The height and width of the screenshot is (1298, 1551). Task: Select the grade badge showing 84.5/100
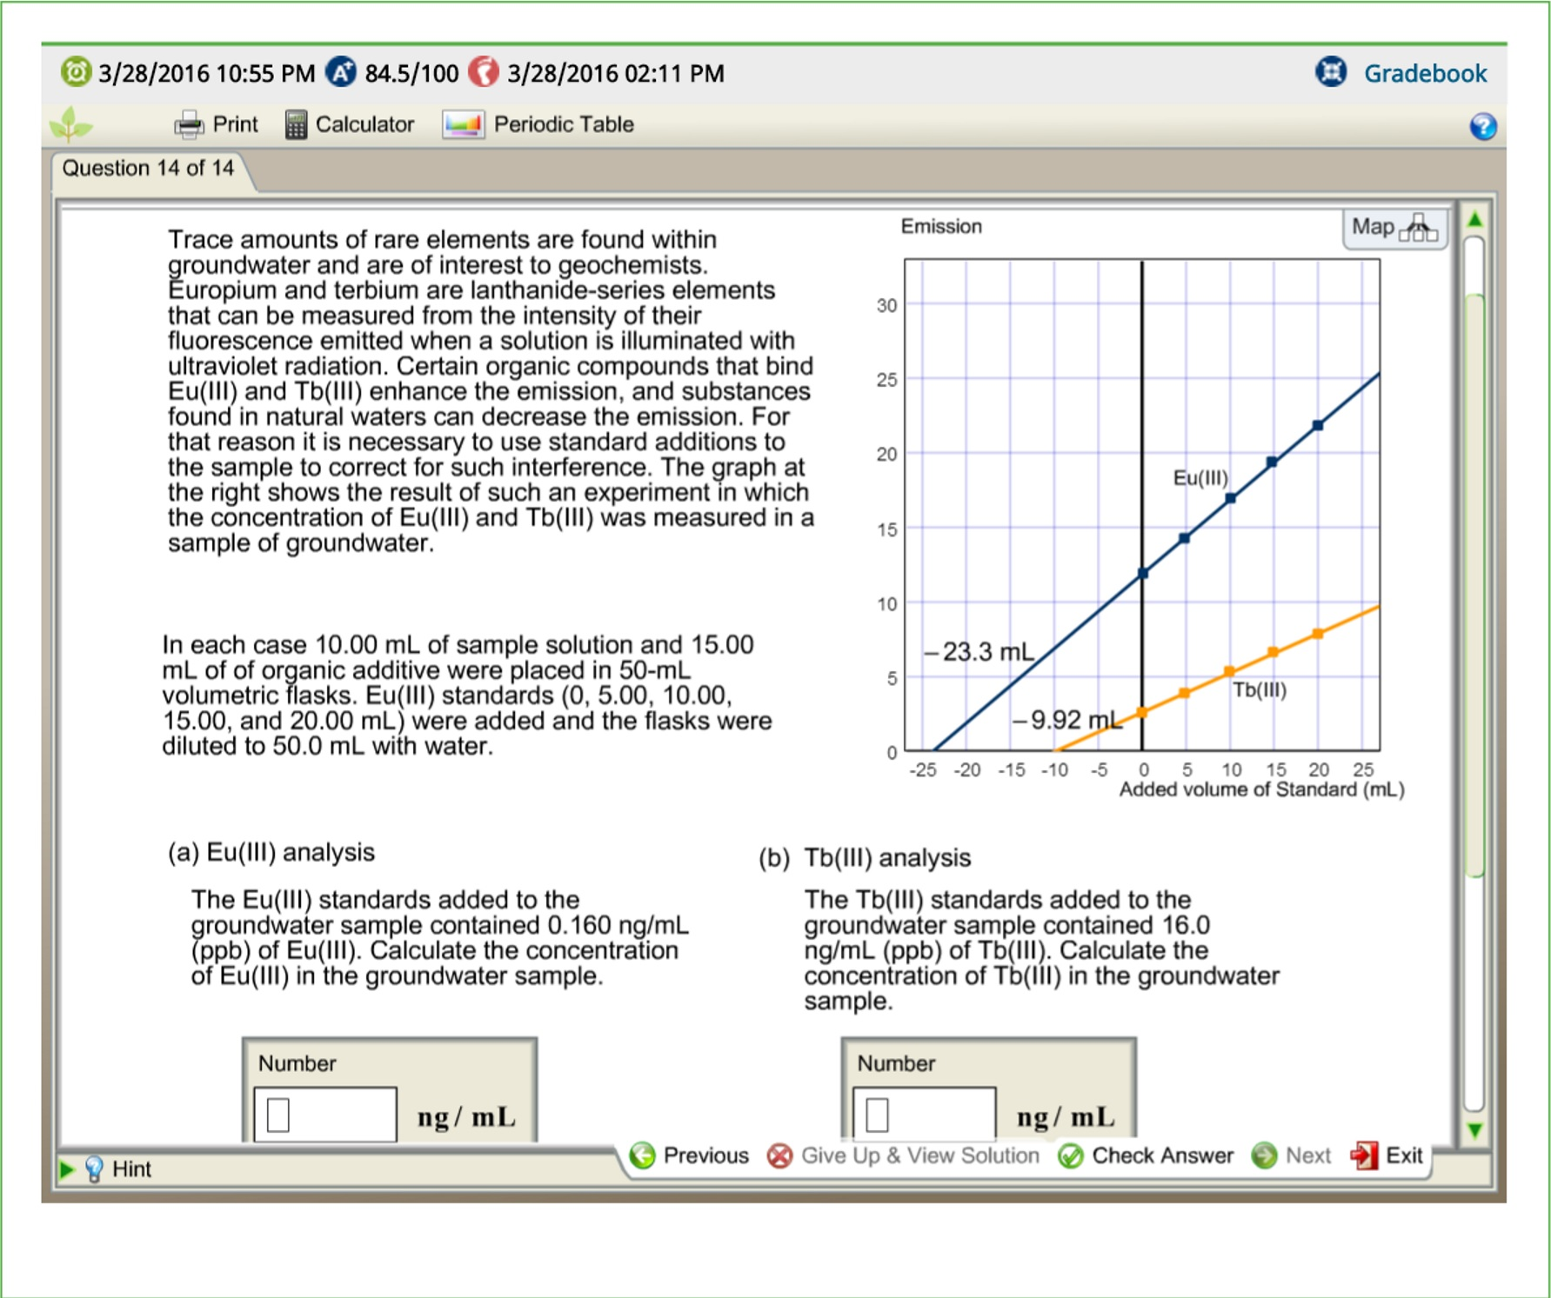tap(343, 72)
